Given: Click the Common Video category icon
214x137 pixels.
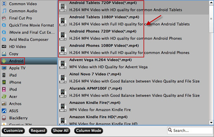Looking at the screenshot, I should 4,4.
